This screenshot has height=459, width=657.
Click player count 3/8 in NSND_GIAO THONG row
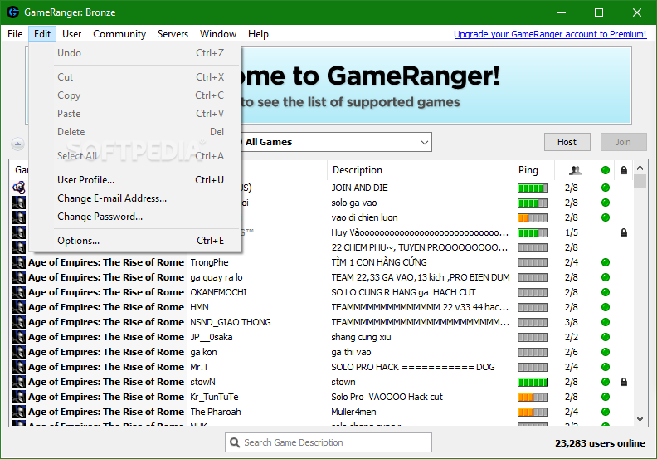571,322
